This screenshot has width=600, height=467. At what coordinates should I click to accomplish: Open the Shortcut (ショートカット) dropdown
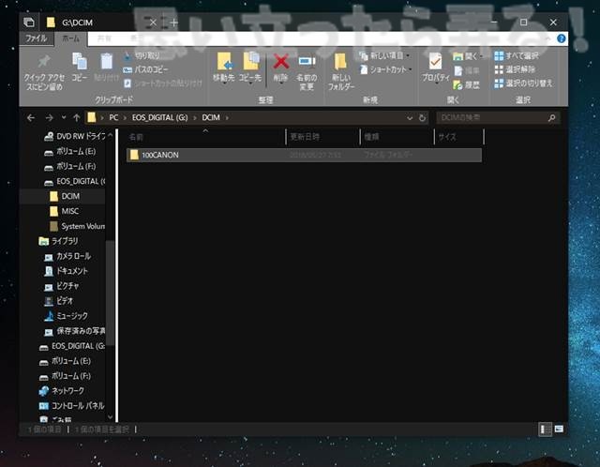(386, 69)
